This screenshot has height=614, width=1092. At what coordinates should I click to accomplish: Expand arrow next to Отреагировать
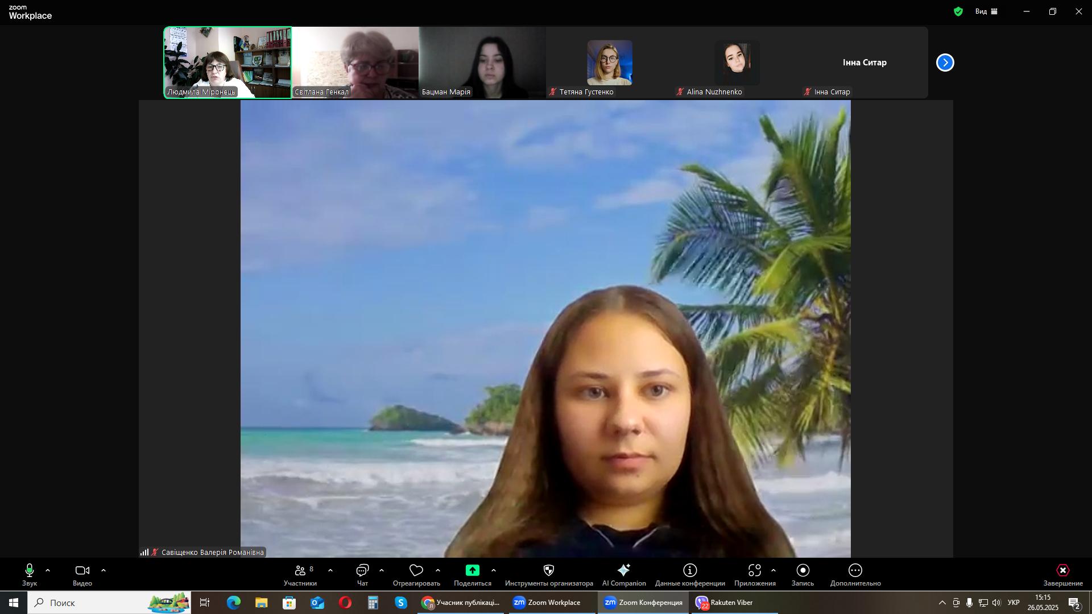tap(438, 570)
